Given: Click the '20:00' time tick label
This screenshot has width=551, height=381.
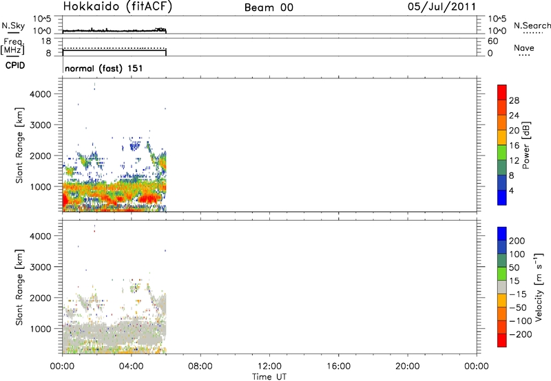Looking at the screenshot, I should [407, 367].
